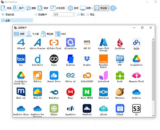The image size is (160, 130).
Task: Choose the Mail.ru cloud icon
Action: [x=37, y=93]
